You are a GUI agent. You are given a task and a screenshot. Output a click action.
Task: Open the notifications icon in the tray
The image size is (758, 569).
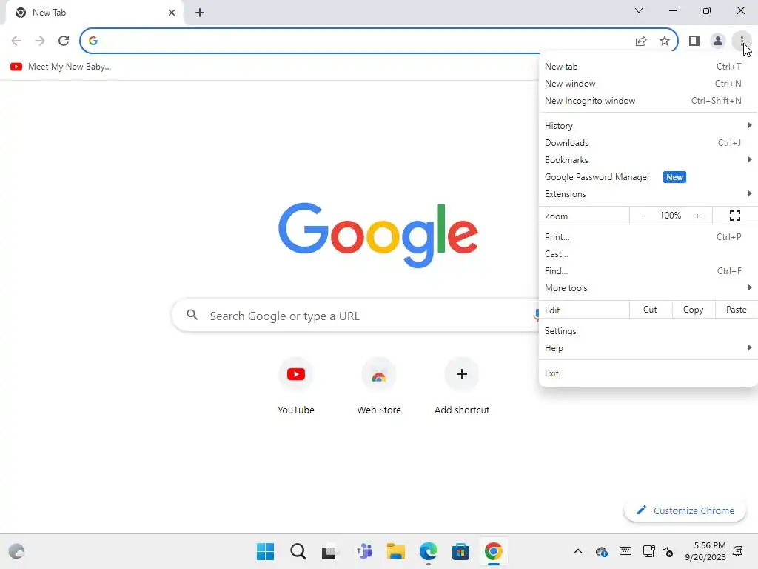738,551
